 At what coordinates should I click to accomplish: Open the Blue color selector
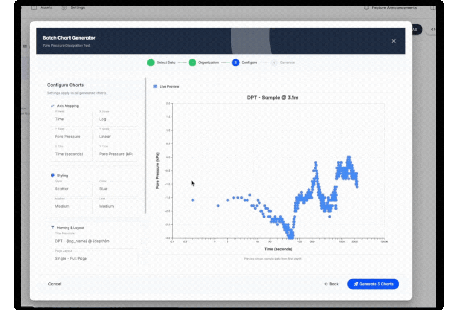coord(116,189)
